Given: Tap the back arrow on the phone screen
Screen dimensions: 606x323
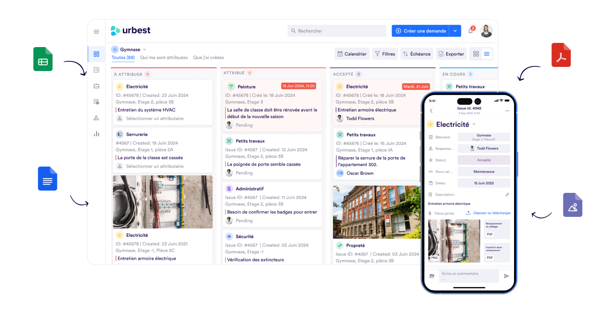Looking at the screenshot, I should (x=431, y=111).
